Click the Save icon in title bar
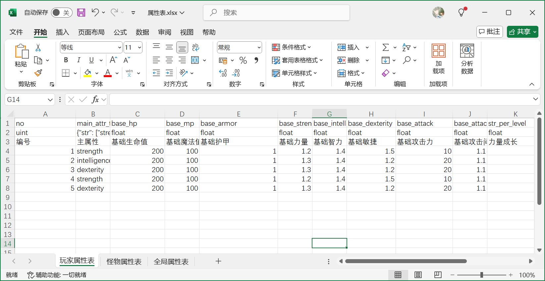The image size is (545, 281). (x=81, y=13)
